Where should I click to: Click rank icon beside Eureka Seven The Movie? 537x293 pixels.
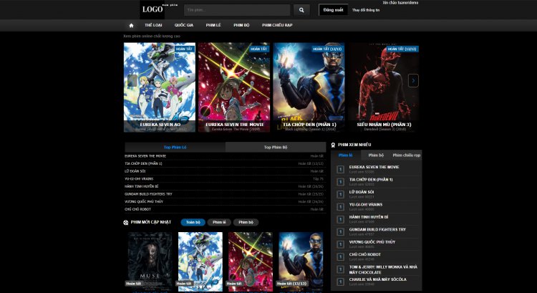[x=340, y=169]
